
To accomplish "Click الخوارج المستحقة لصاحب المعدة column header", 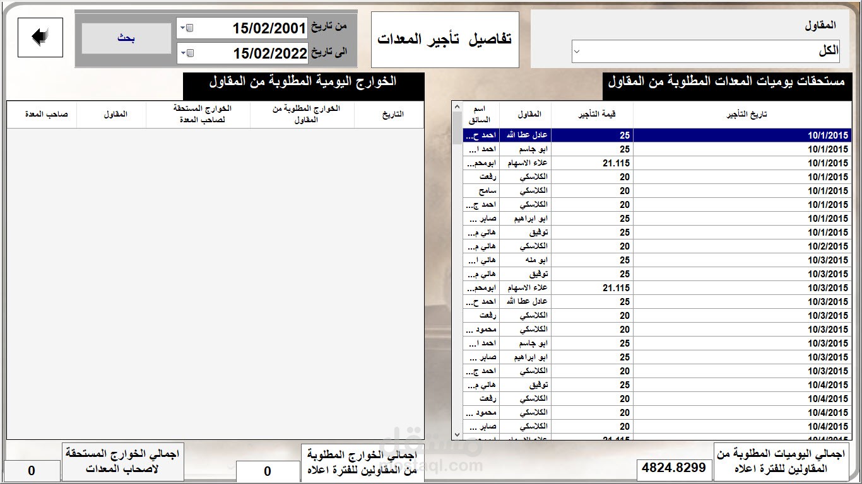I will [198, 115].
